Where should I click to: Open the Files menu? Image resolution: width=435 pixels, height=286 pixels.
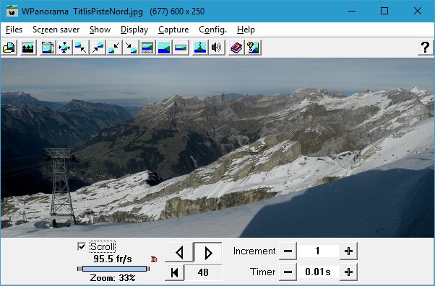[x=14, y=30]
